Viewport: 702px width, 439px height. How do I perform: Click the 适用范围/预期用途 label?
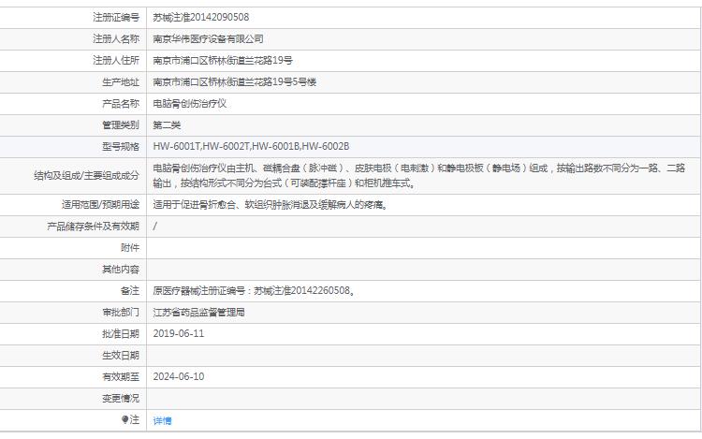tap(101, 204)
